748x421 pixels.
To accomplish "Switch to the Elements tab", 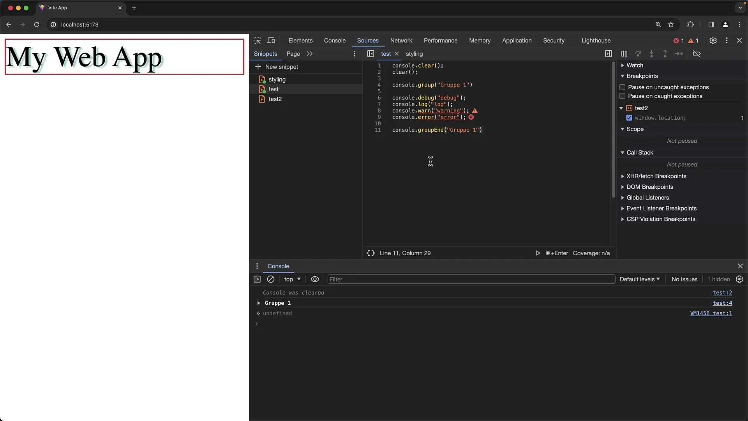I will [300, 40].
